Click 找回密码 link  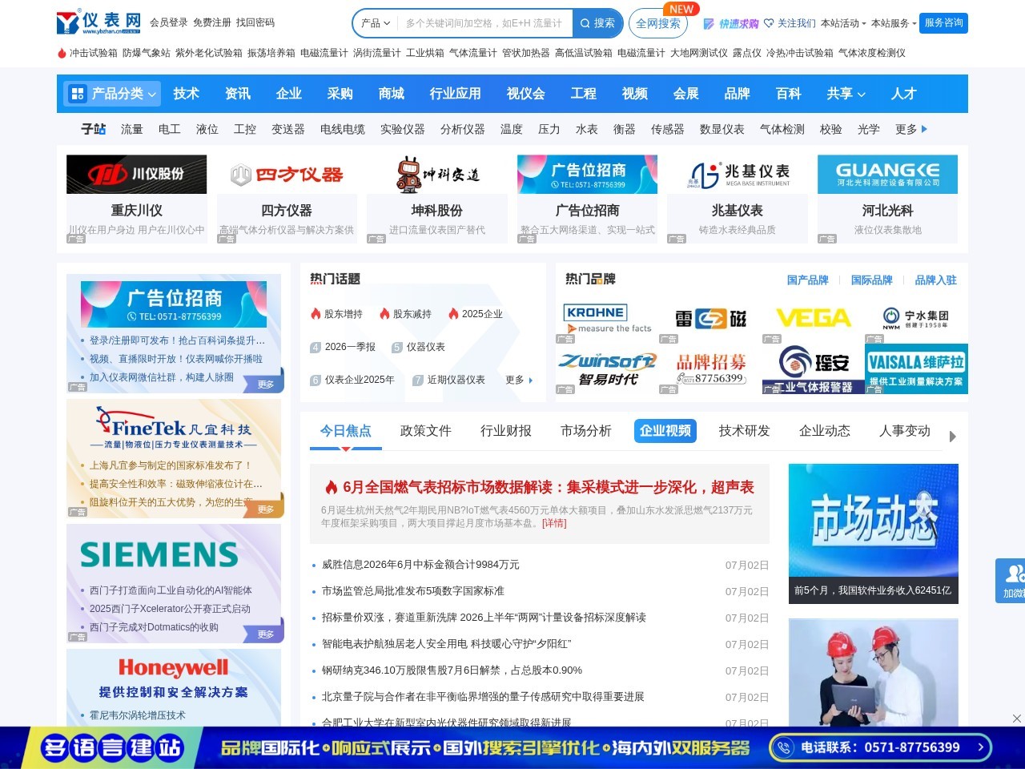(255, 22)
